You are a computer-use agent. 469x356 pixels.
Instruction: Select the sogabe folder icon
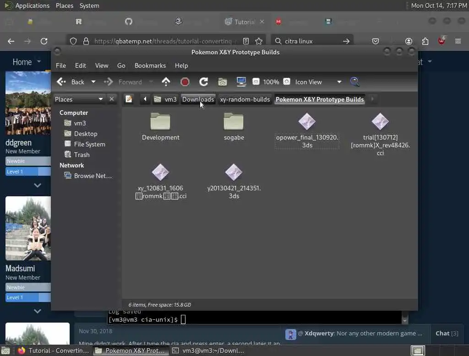coord(234,121)
